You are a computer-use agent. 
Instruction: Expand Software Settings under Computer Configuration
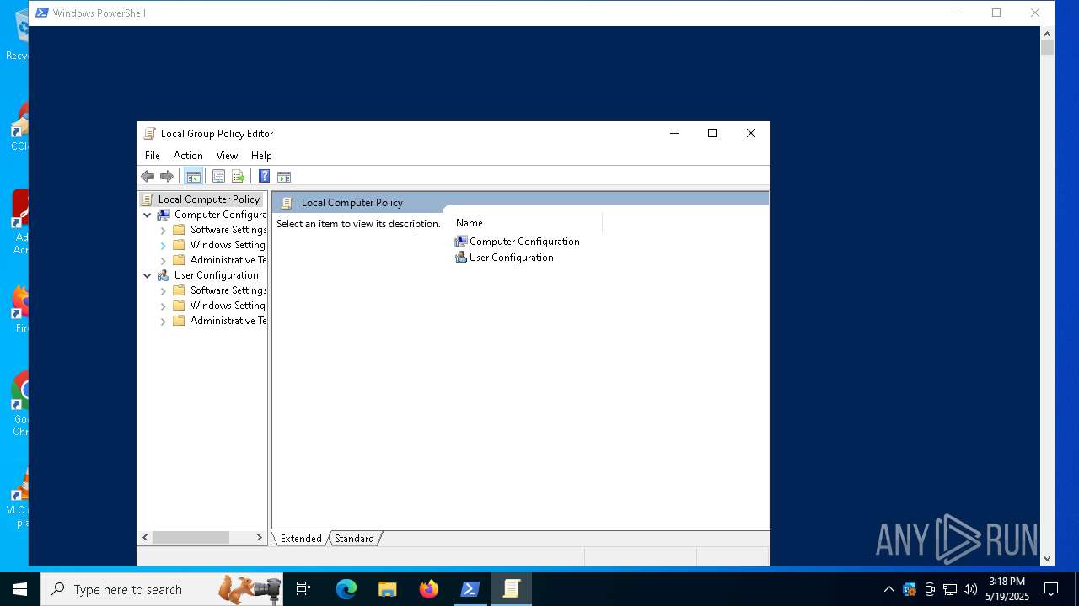164,230
